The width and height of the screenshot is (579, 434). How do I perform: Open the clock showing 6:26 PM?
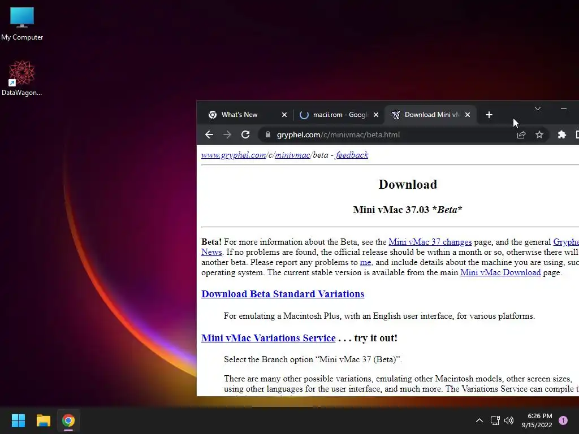point(537,420)
